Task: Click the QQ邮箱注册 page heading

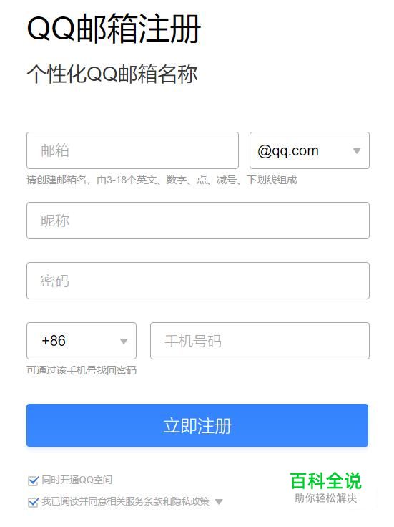Action: pyautogui.click(x=114, y=29)
